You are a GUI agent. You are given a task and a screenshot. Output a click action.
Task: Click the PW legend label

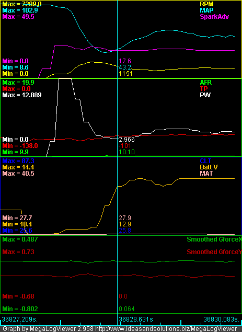click(205, 95)
